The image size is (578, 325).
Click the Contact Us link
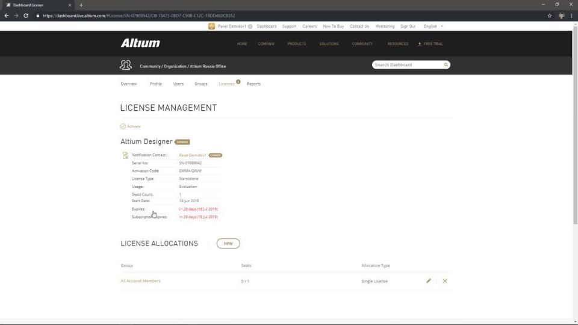click(359, 26)
